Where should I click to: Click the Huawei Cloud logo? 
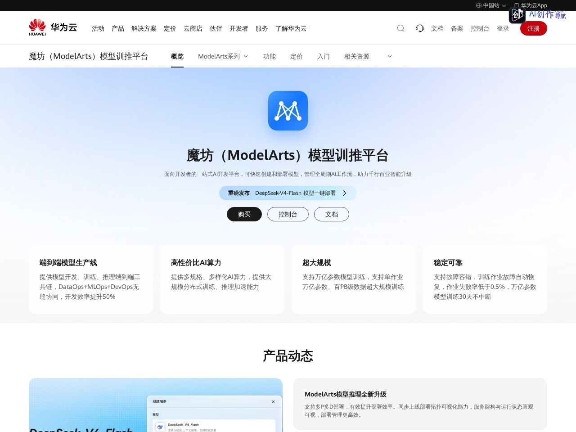point(53,27)
